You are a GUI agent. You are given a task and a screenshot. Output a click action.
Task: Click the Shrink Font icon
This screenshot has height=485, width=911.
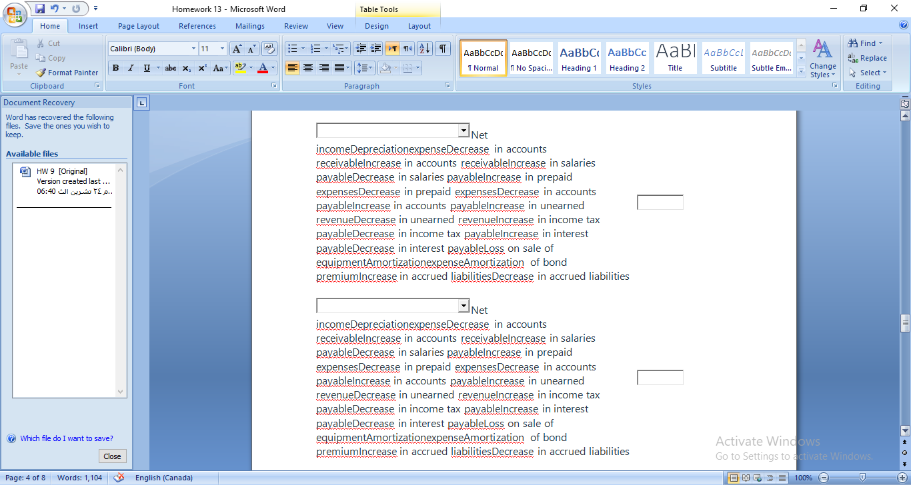[251, 49]
